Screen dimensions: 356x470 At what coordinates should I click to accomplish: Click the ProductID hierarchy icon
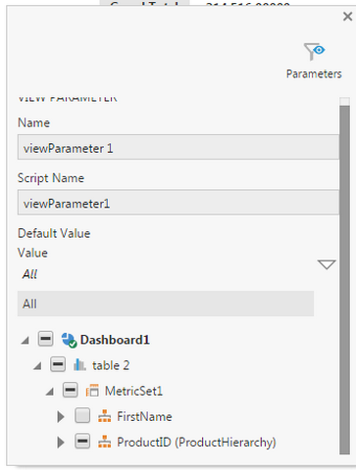click(105, 442)
